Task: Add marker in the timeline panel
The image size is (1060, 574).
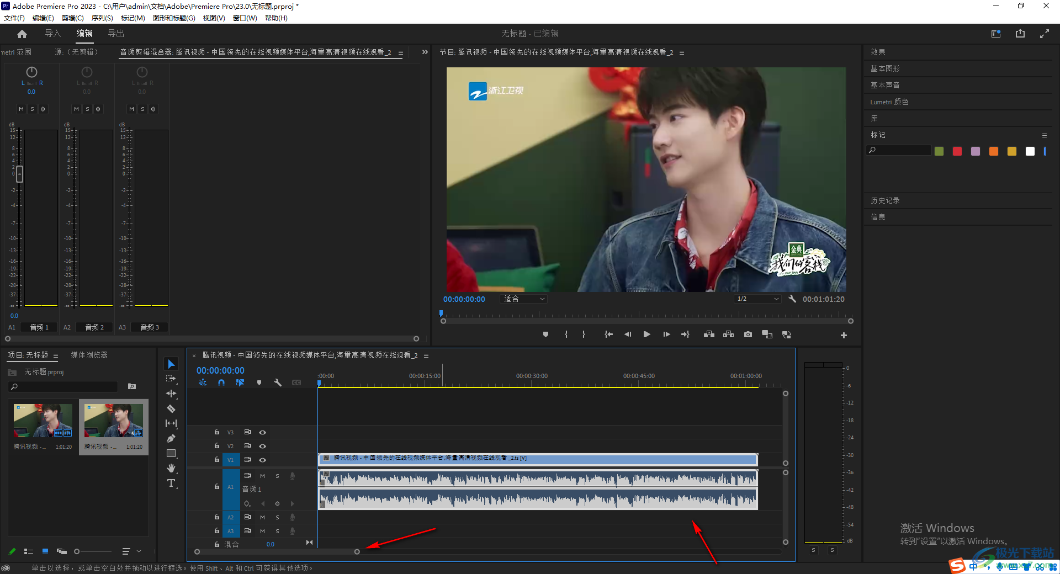Action: pos(259,382)
